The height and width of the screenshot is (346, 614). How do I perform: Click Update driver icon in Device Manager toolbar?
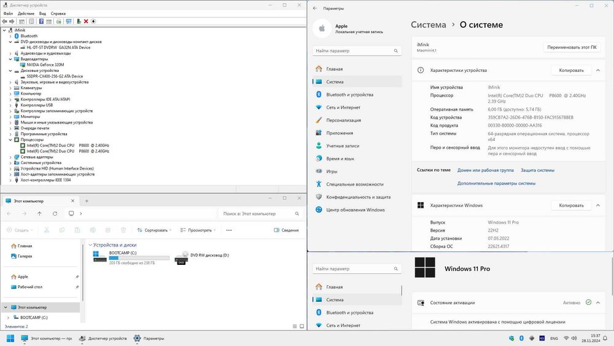coord(79,22)
